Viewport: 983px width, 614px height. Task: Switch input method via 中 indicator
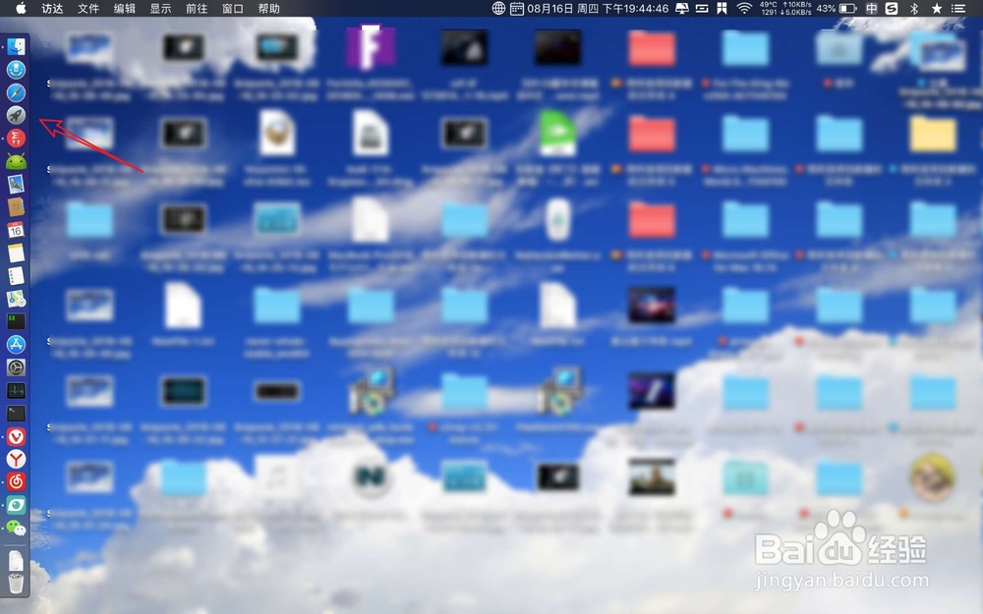(871, 8)
